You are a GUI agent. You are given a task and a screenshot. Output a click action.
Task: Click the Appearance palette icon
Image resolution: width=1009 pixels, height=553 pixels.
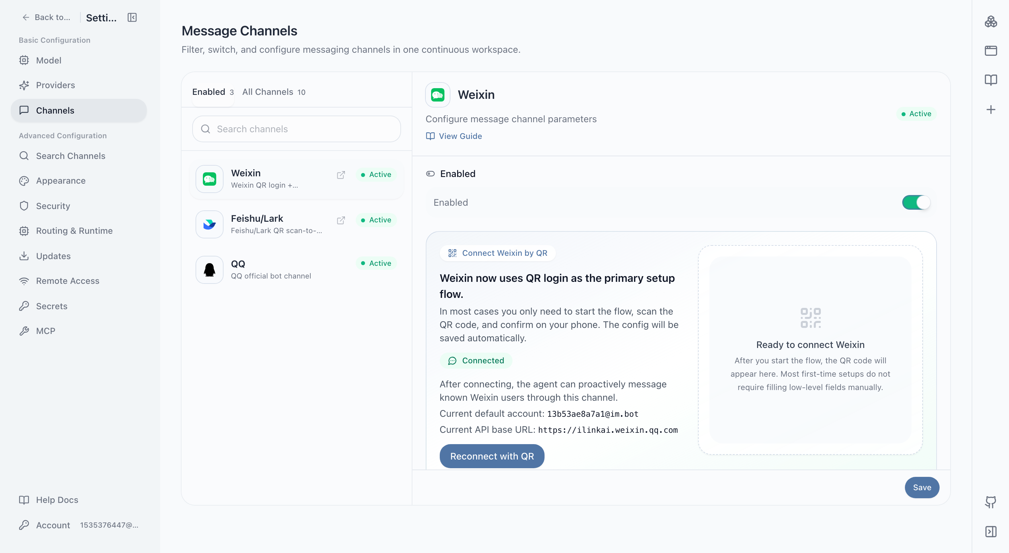point(24,181)
